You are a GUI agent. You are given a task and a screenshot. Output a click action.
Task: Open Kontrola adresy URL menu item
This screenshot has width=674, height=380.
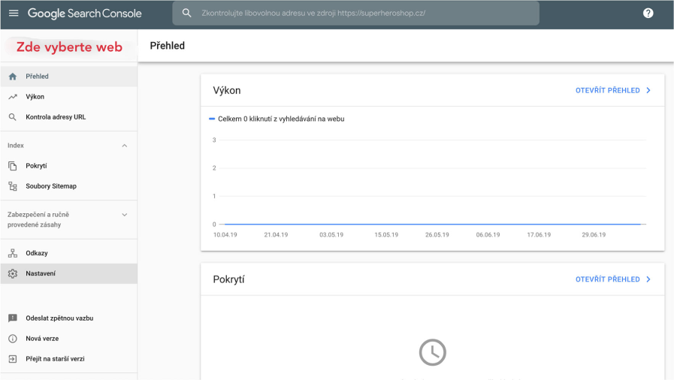click(x=69, y=117)
